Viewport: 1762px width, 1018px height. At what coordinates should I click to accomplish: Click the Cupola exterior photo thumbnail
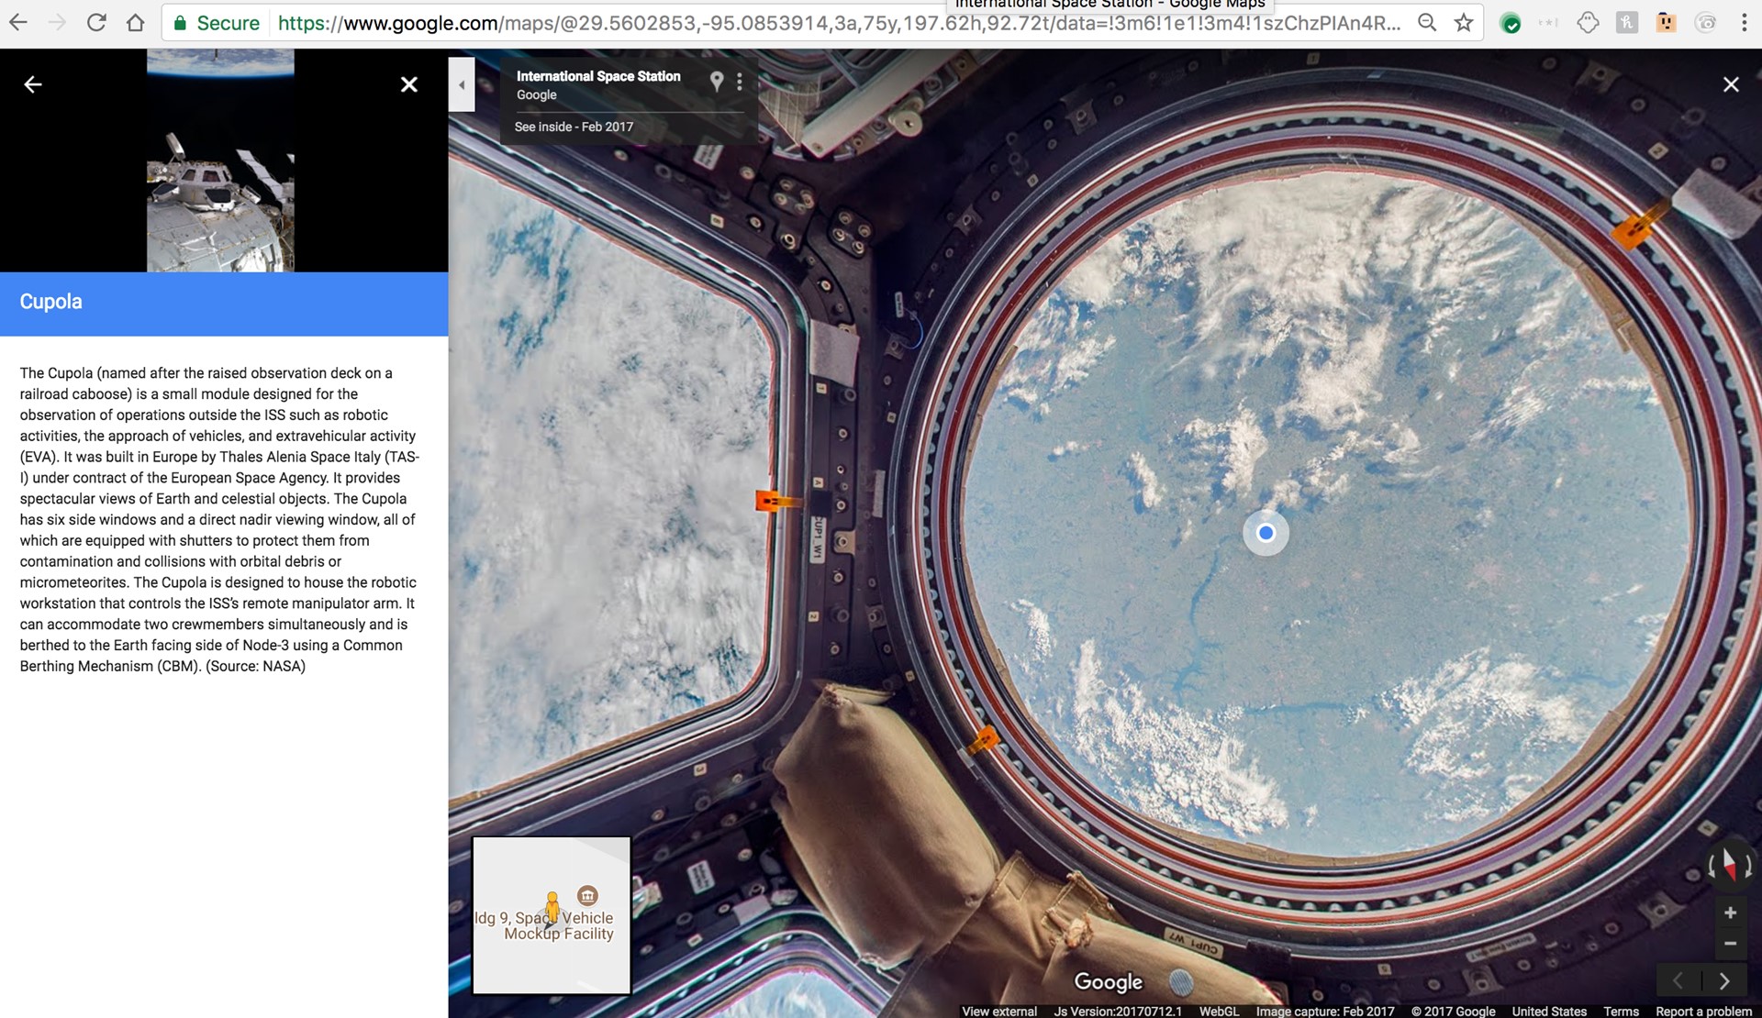click(220, 160)
